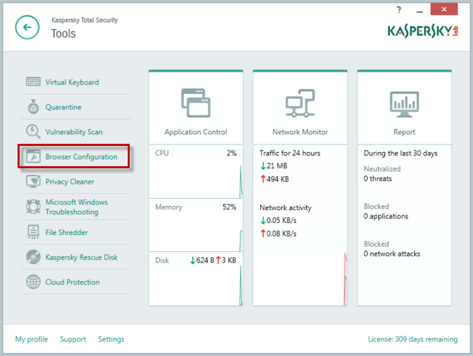
Task: Click the File Shredder icon
Action: tap(33, 232)
